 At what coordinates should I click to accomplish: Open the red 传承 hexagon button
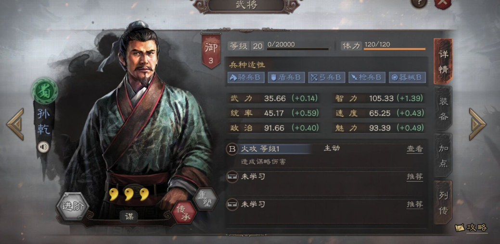[x=184, y=212]
